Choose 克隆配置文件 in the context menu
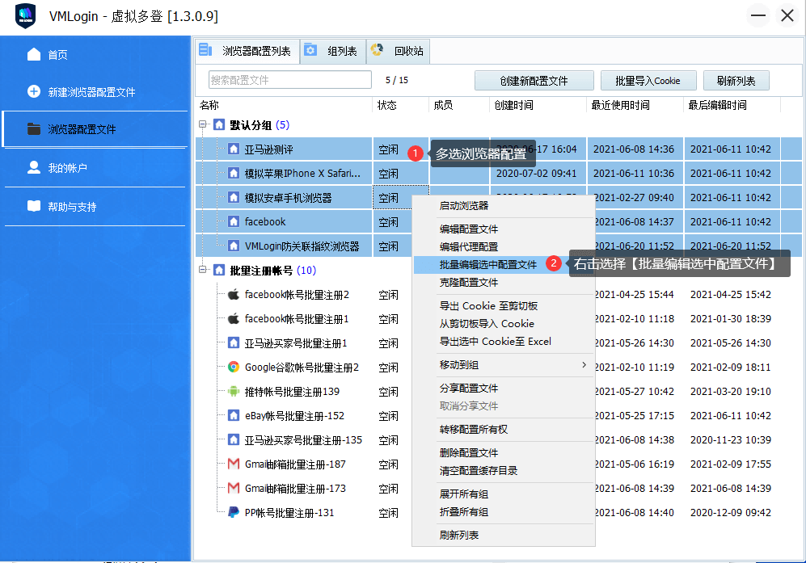 pyautogui.click(x=503, y=283)
